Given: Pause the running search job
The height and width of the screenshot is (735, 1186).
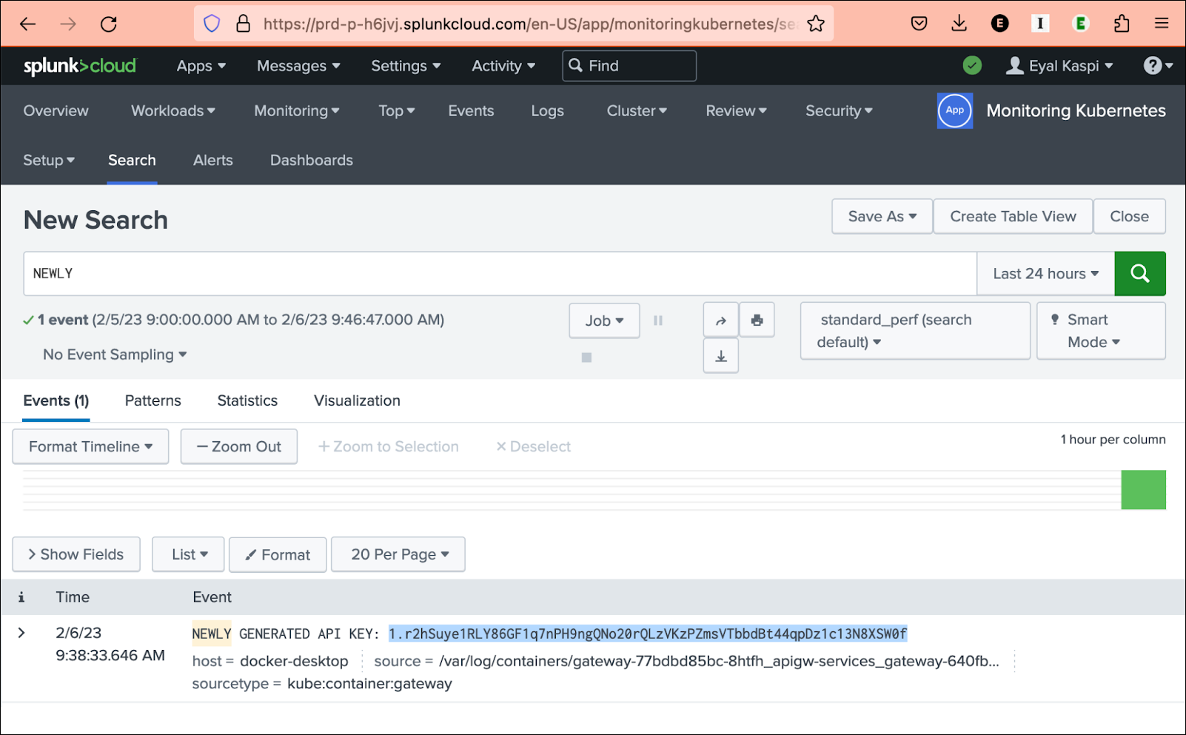Looking at the screenshot, I should click(657, 320).
